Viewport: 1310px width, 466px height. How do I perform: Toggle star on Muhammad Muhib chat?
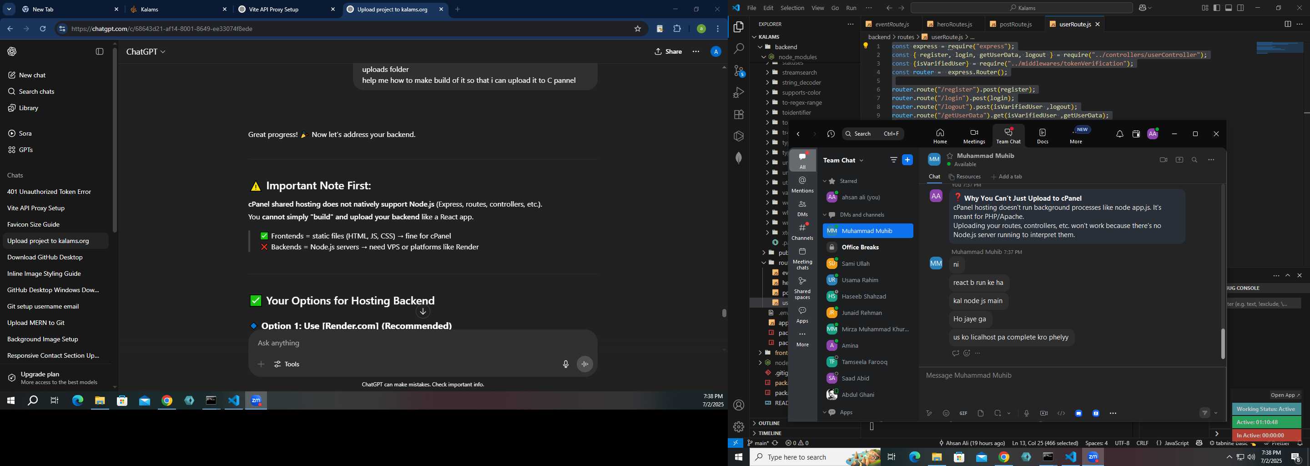949,156
